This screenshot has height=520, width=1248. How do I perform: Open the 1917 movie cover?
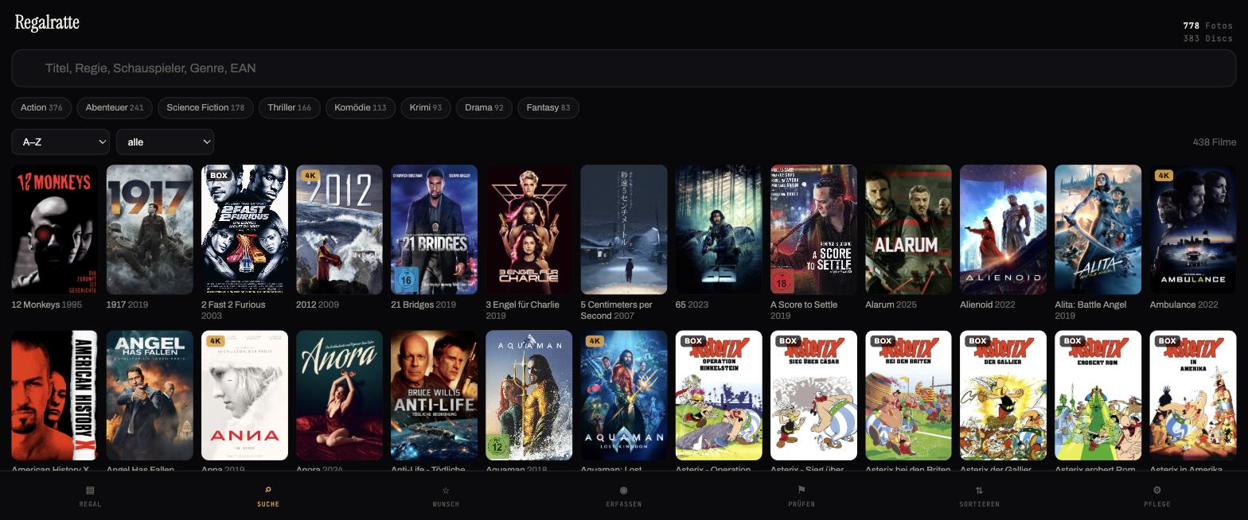pyautogui.click(x=150, y=230)
